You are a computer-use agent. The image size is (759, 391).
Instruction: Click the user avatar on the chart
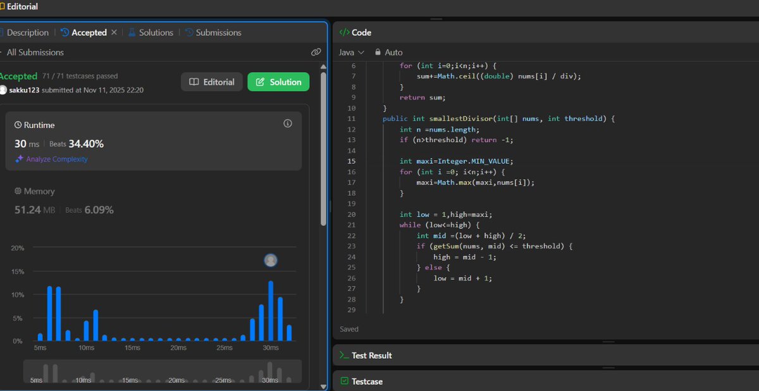tap(270, 260)
